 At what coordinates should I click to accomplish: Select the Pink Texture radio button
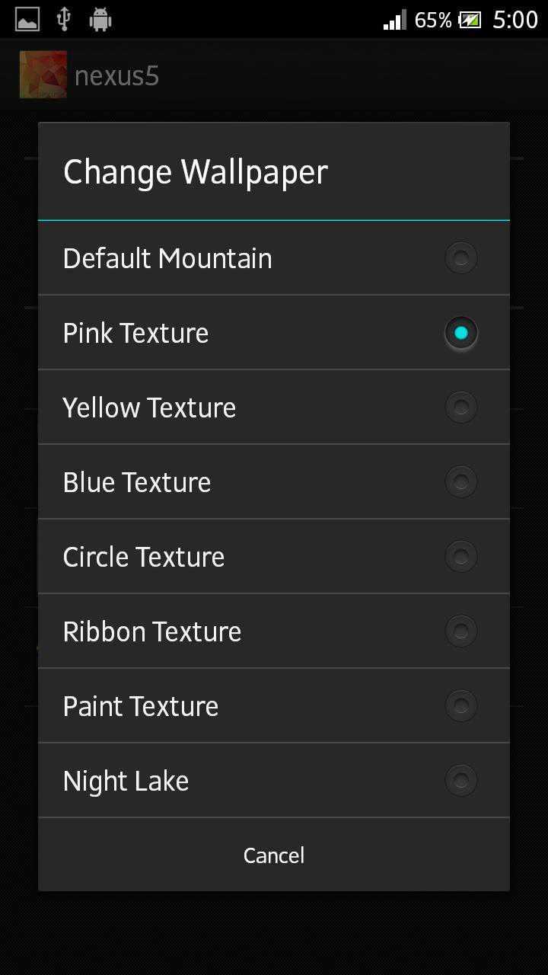[460, 333]
